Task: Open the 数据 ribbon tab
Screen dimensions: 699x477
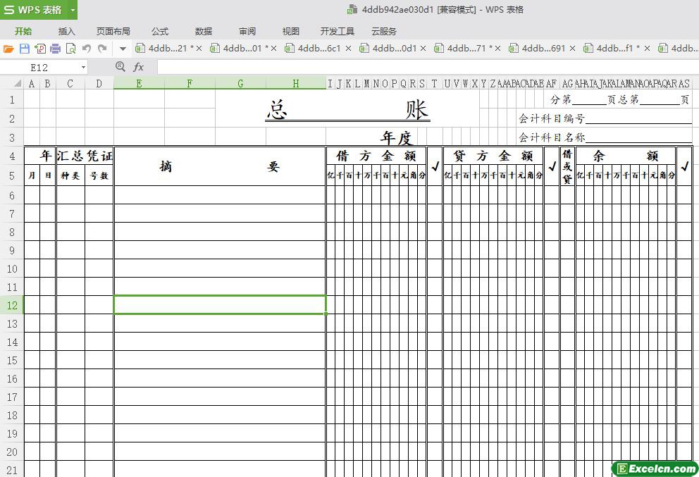Action: coord(203,31)
